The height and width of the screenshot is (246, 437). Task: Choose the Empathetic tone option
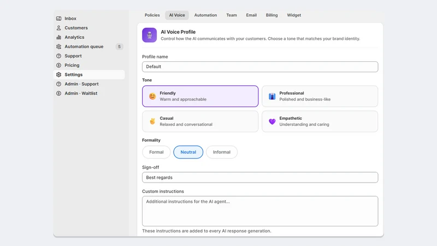point(320,121)
